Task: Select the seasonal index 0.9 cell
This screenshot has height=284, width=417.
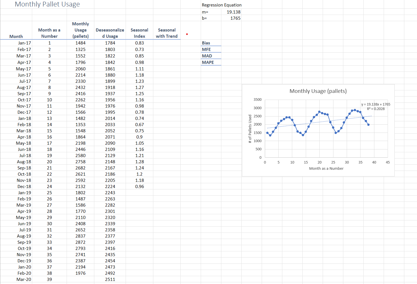Action: (139, 137)
